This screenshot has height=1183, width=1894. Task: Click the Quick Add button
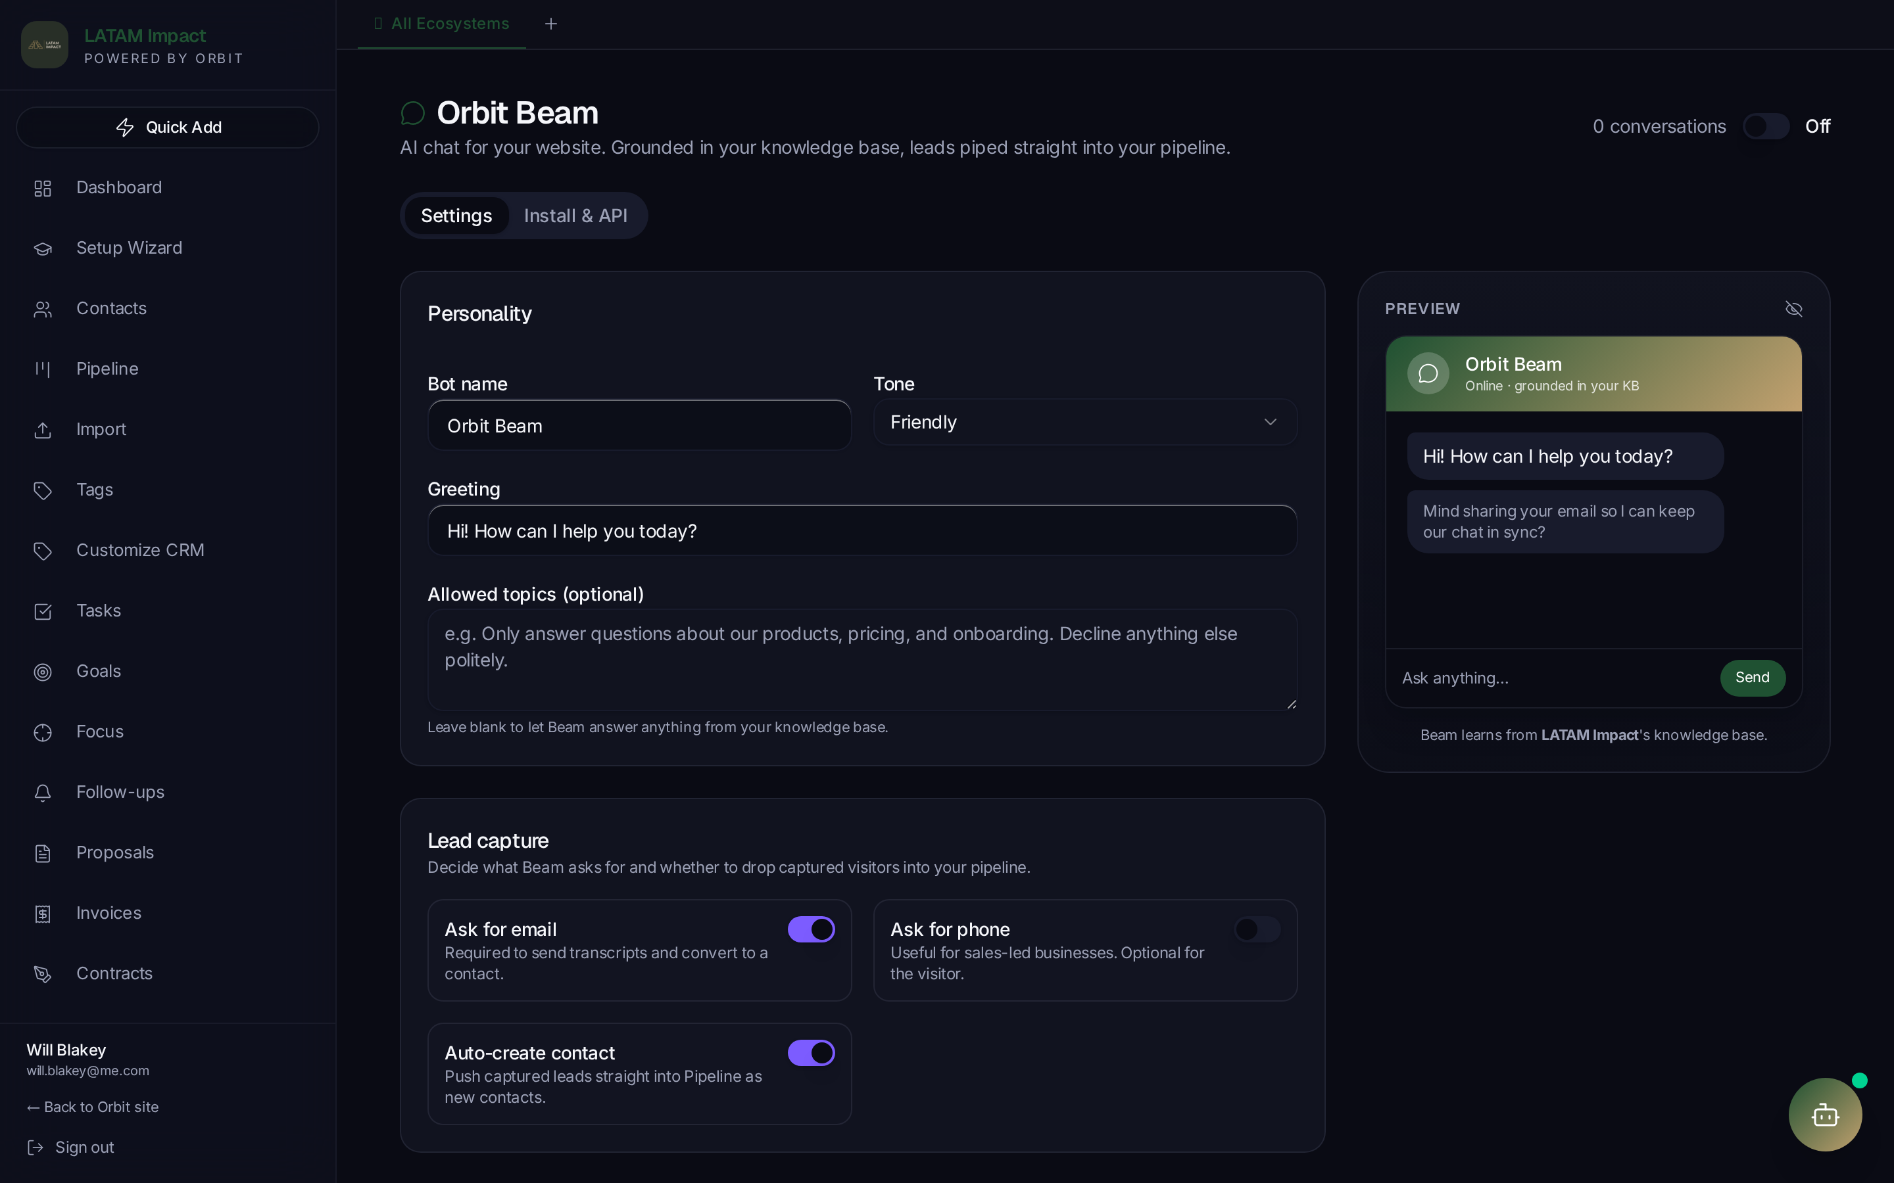pyautogui.click(x=168, y=128)
